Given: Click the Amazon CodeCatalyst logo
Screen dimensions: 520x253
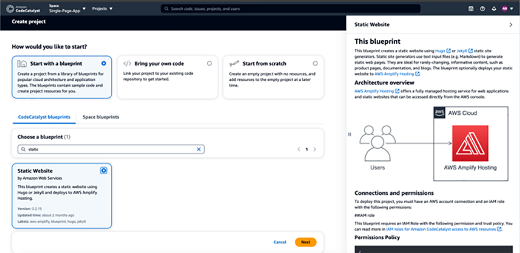Looking at the screenshot, I should pos(28,8).
